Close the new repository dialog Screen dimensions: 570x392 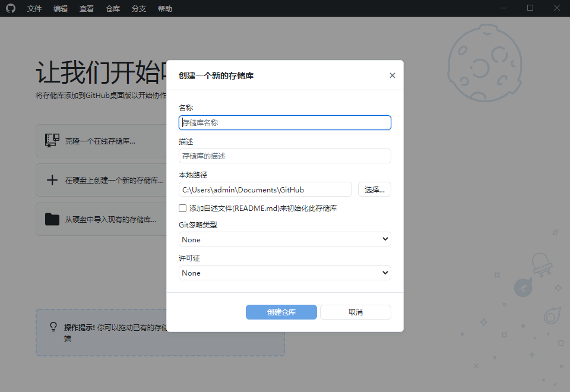point(392,75)
